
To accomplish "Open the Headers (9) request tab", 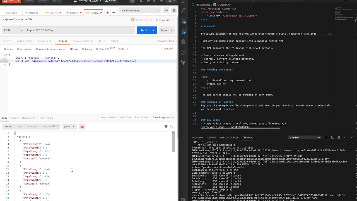I will pos(45,41).
